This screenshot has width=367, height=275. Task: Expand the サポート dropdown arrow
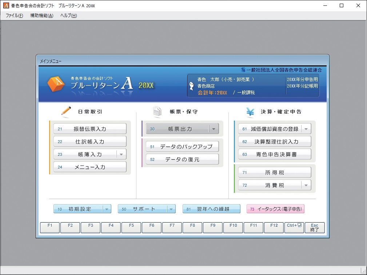[x=171, y=209]
